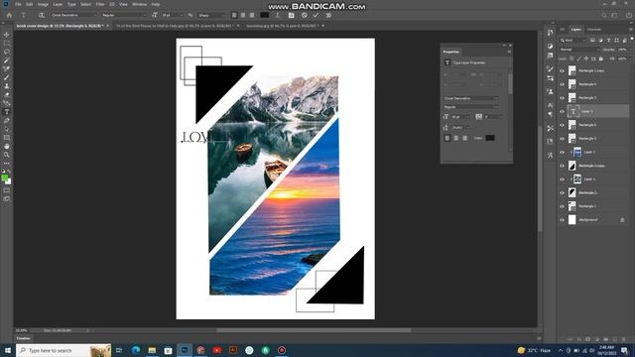Toggle layer filtering switch on or off
The image size is (635, 357).
(x=631, y=40)
